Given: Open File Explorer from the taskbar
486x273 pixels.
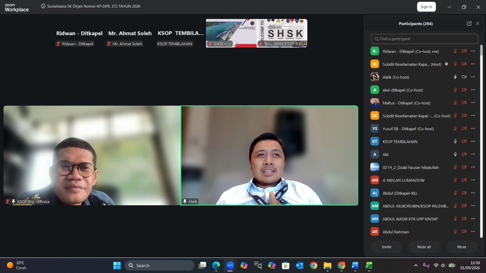Looking at the screenshot, I should 327,265.
